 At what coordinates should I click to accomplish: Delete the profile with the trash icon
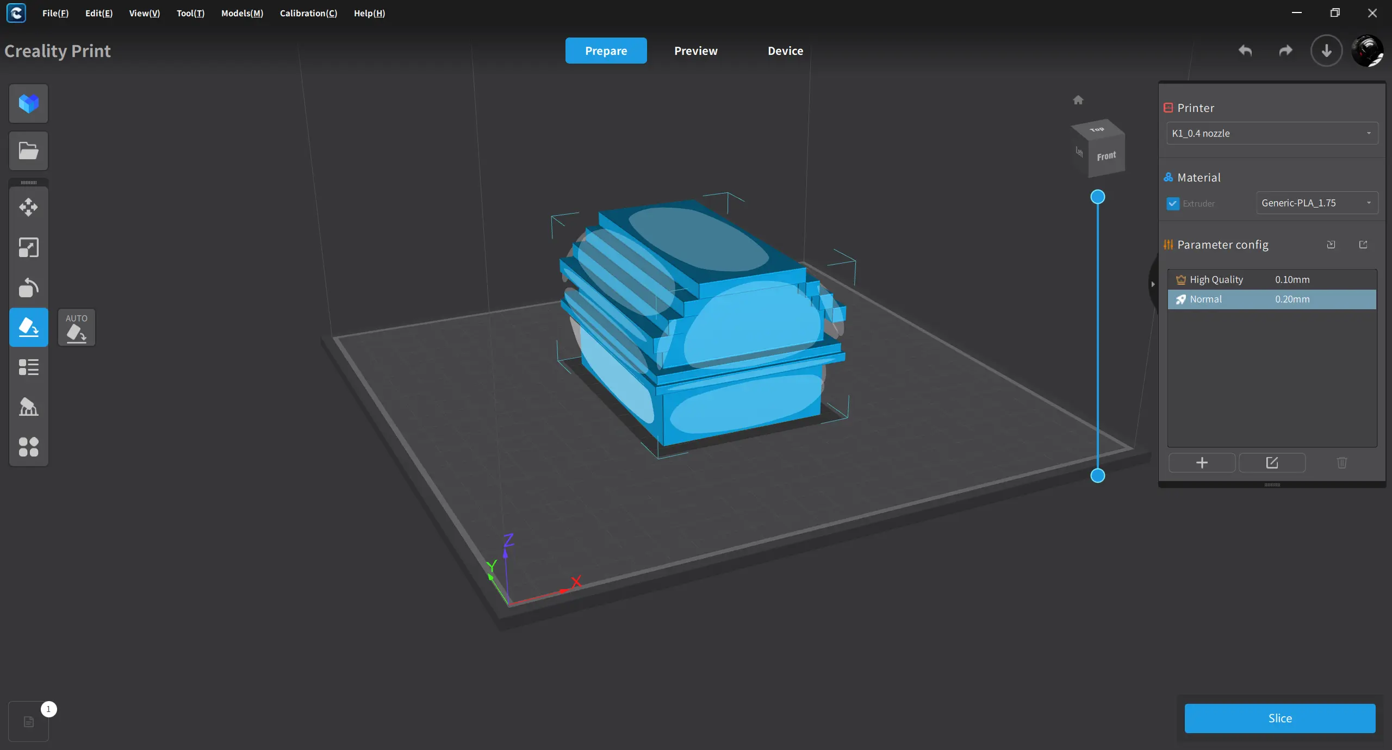point(1342,462)
